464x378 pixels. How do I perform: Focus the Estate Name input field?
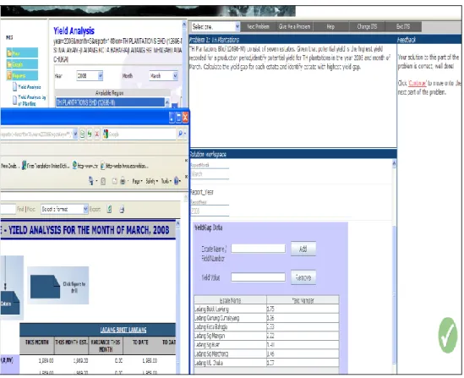coord(258,249)
